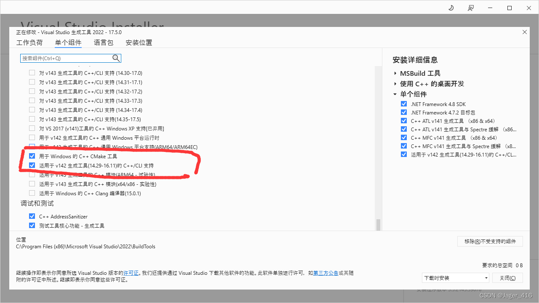This screenshot has width=539, height=303.
Task: Uncheck .NET Framework 4.7.2 目标包
Action: (x=404, y=112)
